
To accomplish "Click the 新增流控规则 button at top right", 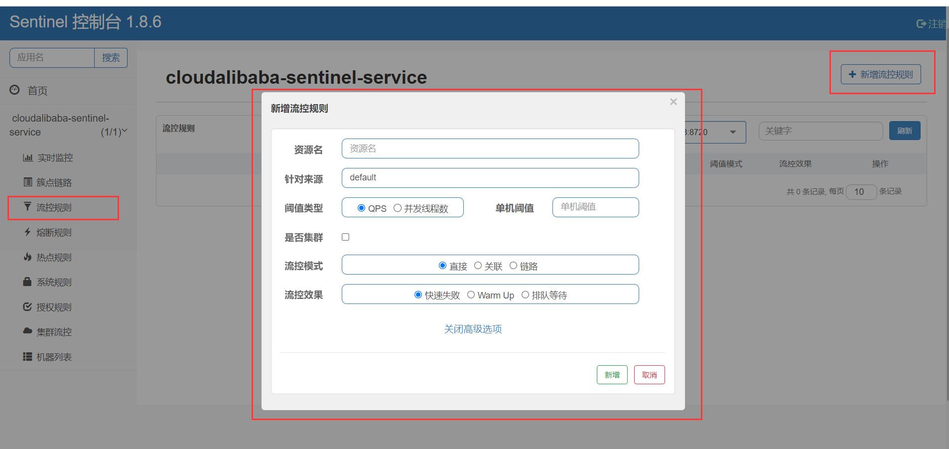I will (881, 74).
